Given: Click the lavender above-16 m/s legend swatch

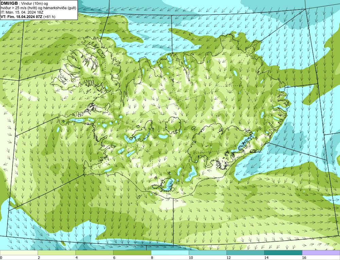Looking at the screenshot, I should point(321,253).
